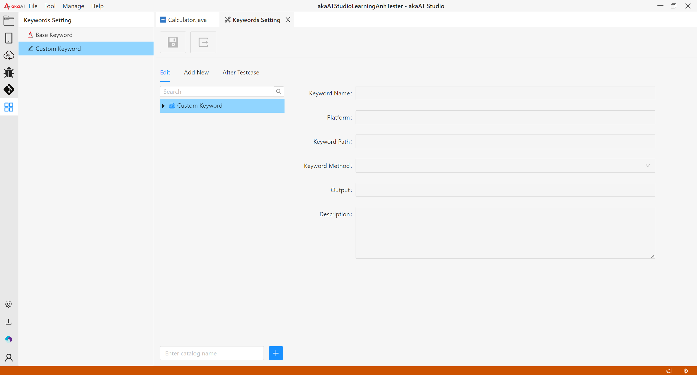Viewport: 697px width, 375px height.
Task: Click the Enter catalog name field
Action: pos(212,353)
